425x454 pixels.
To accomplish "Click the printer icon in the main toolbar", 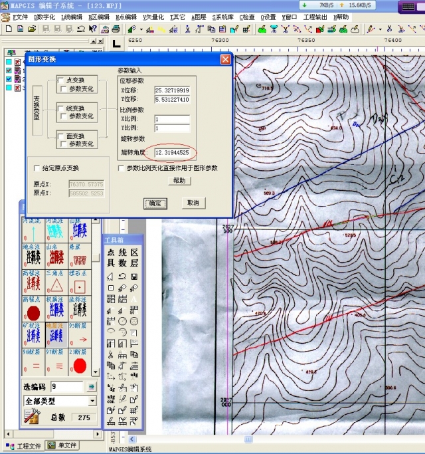I will (116, 29).
